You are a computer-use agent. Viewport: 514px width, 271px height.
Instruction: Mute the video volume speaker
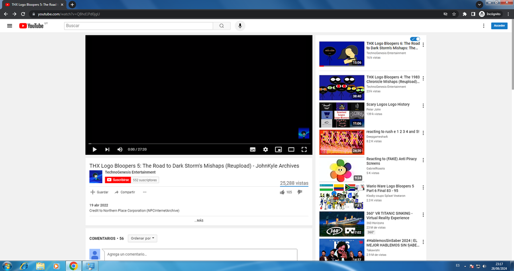coord(120,150)
